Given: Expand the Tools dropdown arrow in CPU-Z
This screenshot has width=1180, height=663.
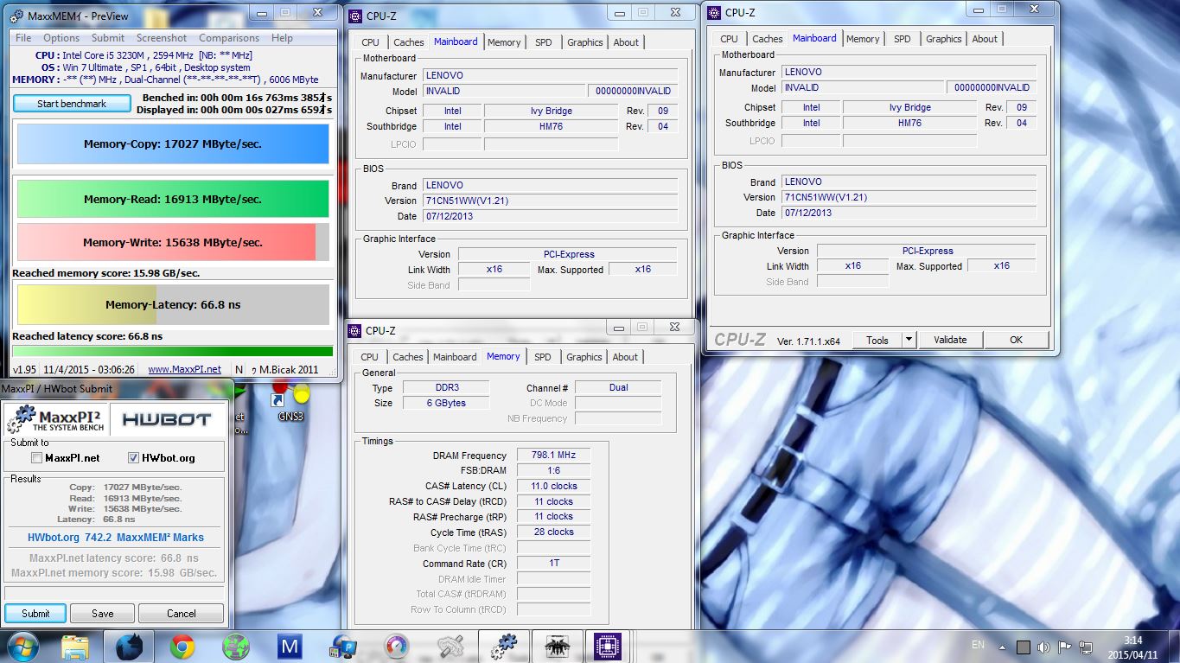Looking at the screenshot, I should tap(909, 340).
